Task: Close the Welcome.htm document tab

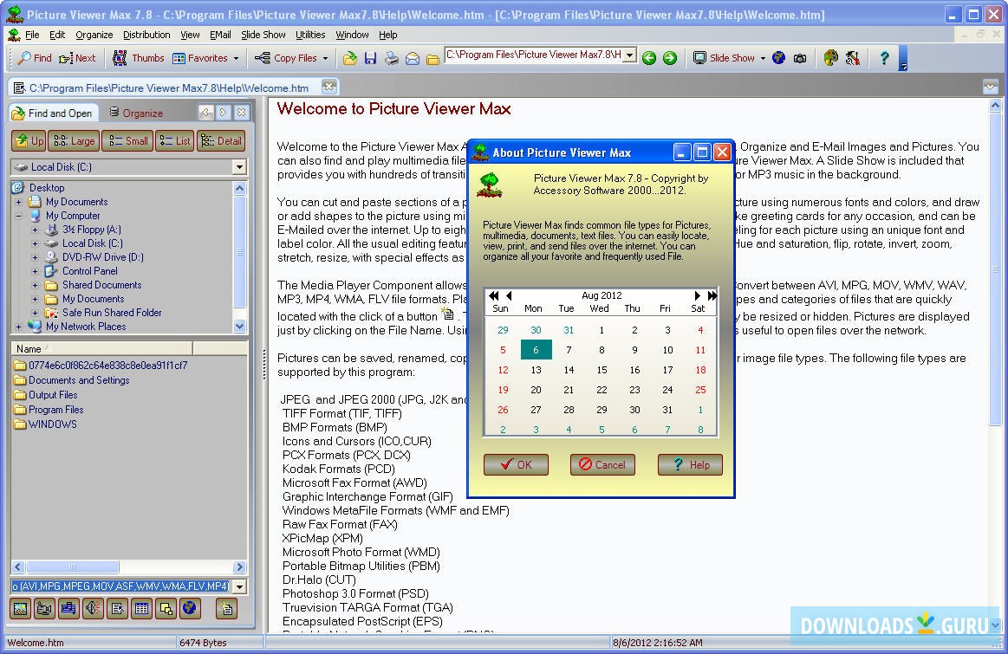Action: [328, 86]
